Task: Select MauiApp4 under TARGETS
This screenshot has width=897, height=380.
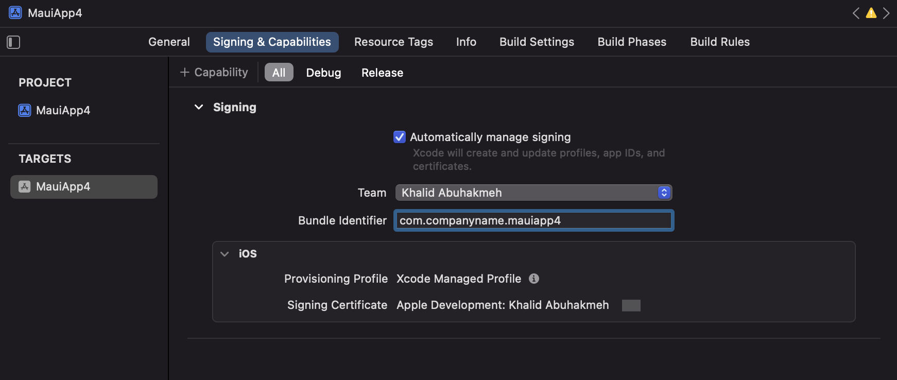Action: coord(84,186)
